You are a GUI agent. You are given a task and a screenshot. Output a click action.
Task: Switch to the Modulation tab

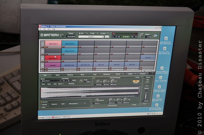click(x=107, y=74)
